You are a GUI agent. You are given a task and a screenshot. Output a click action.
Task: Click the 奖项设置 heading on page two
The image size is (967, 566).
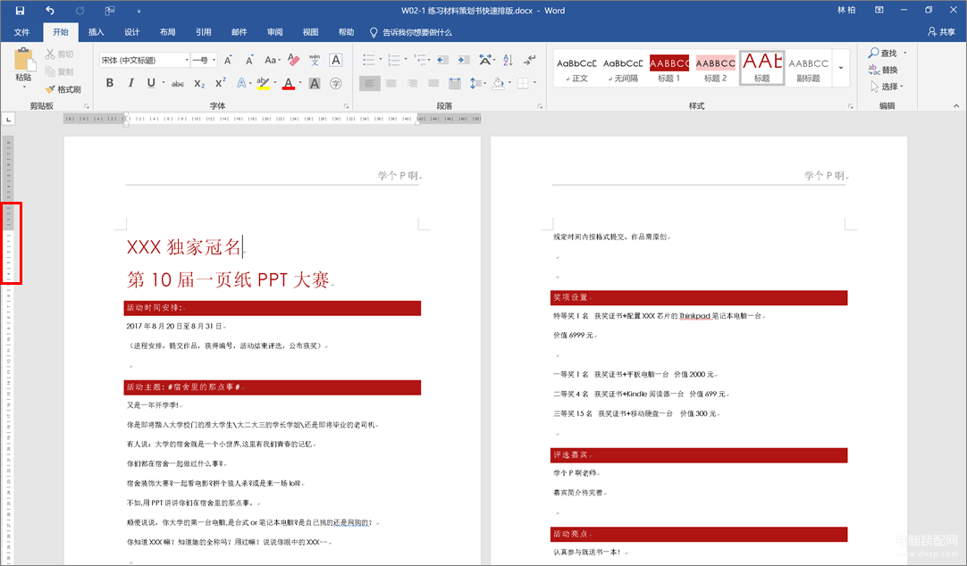coord(570,297)
